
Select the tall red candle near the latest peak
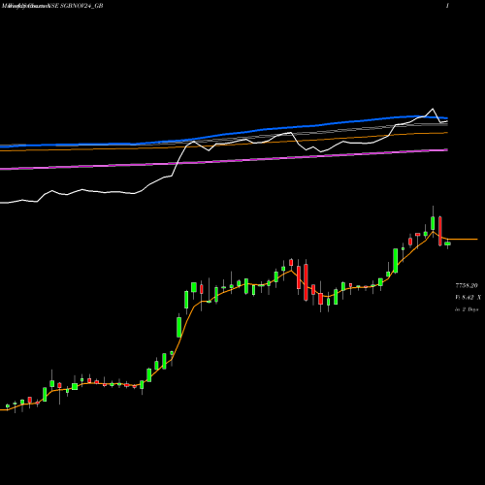440,231
